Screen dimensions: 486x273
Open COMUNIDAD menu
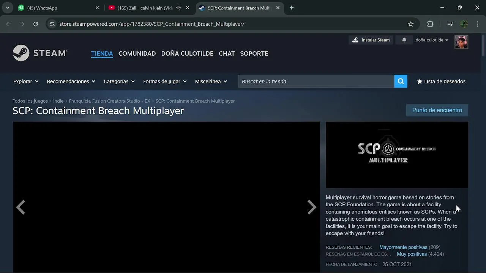[x=137, y=53]
